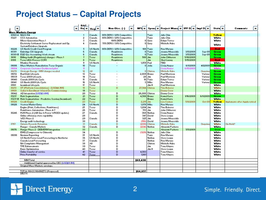The width and height of the screenshot is (266, 200).
Task: Open the Sponsor column filter dropdown
Action: [158, 28]
